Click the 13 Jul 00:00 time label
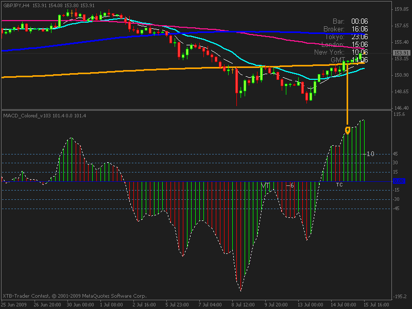 (x=311, y=305)
